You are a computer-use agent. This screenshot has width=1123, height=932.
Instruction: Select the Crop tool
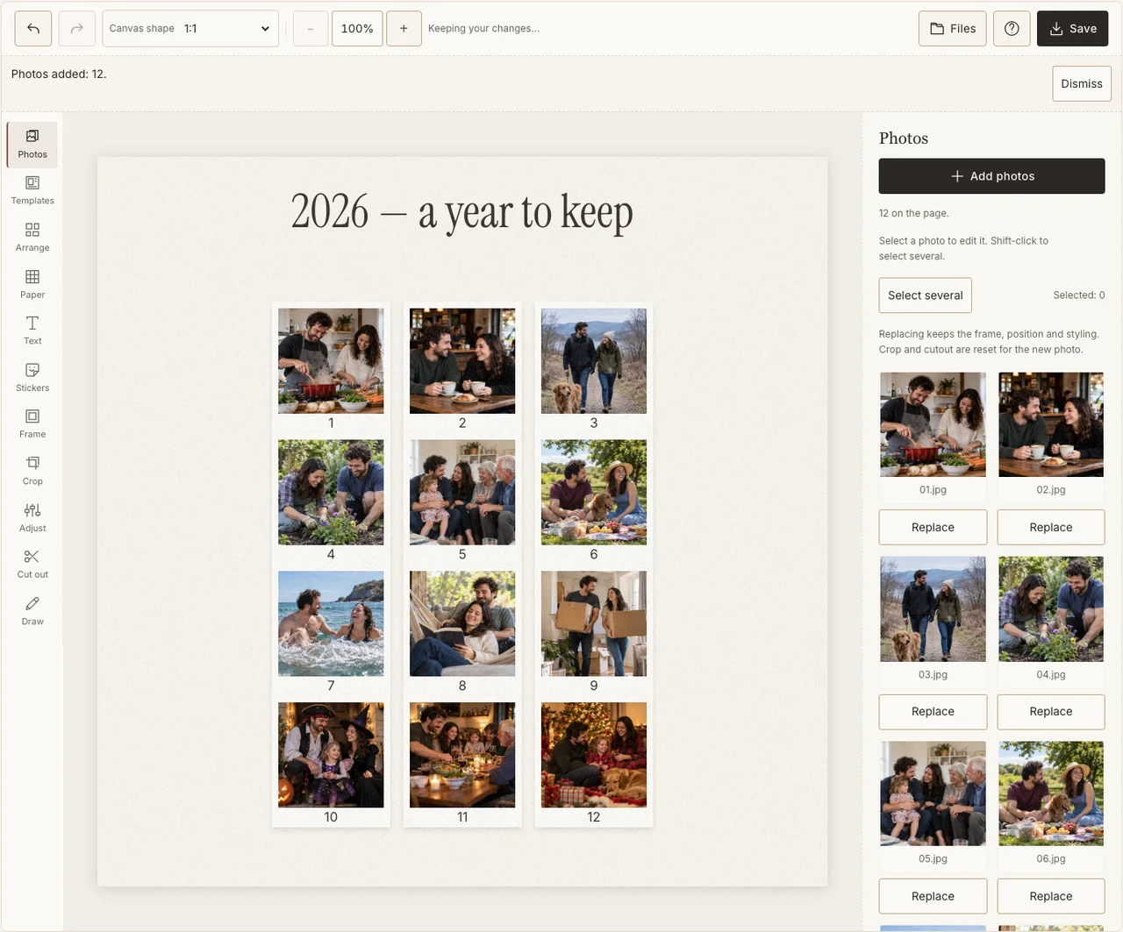click(32, 472)
